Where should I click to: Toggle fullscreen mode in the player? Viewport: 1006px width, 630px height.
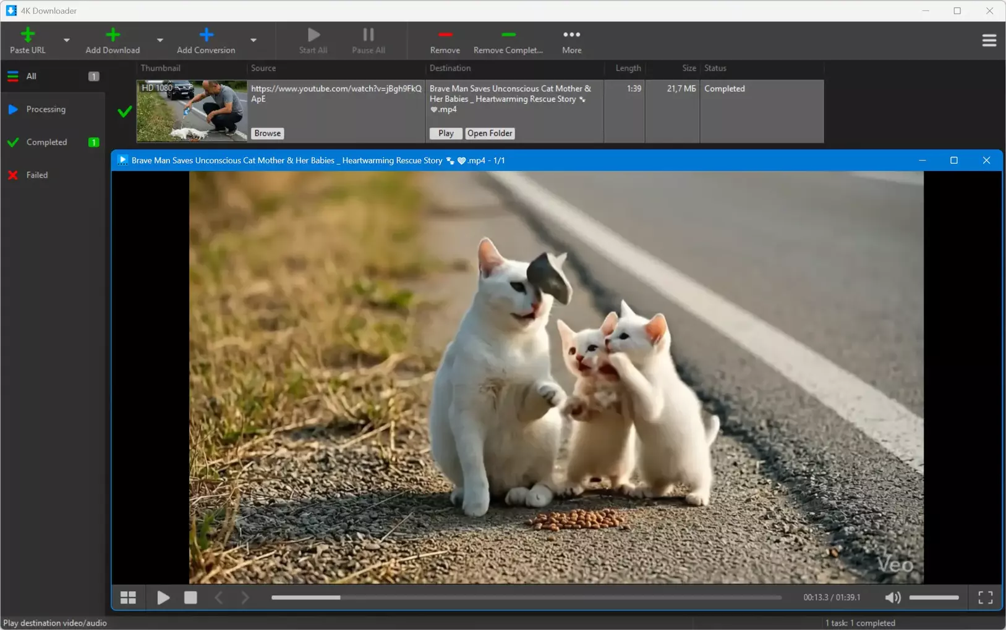(985, 597)
